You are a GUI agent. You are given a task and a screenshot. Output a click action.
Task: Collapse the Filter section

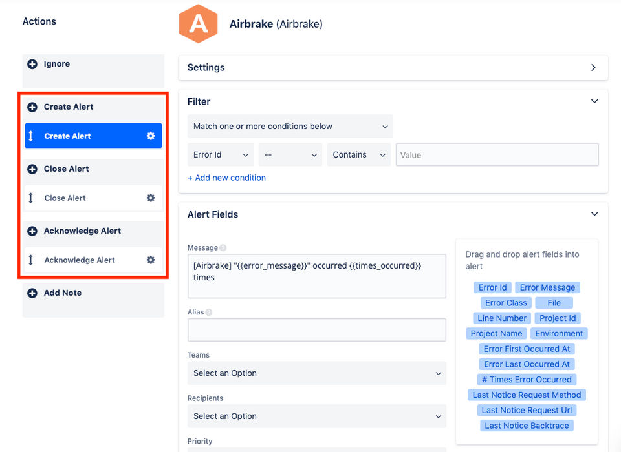point(594,101)
